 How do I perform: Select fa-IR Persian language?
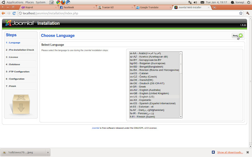coord(154,113)
